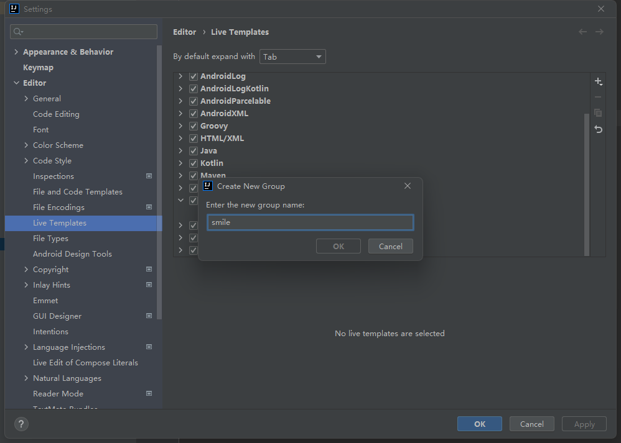Open the 'By default expand with' Tab dropdown
The width and height of the screenshot is (621, 443).
click(292, 57)
